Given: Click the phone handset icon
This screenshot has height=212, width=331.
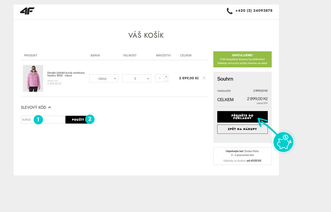Looking at the screenshot, I should [230, 11].
